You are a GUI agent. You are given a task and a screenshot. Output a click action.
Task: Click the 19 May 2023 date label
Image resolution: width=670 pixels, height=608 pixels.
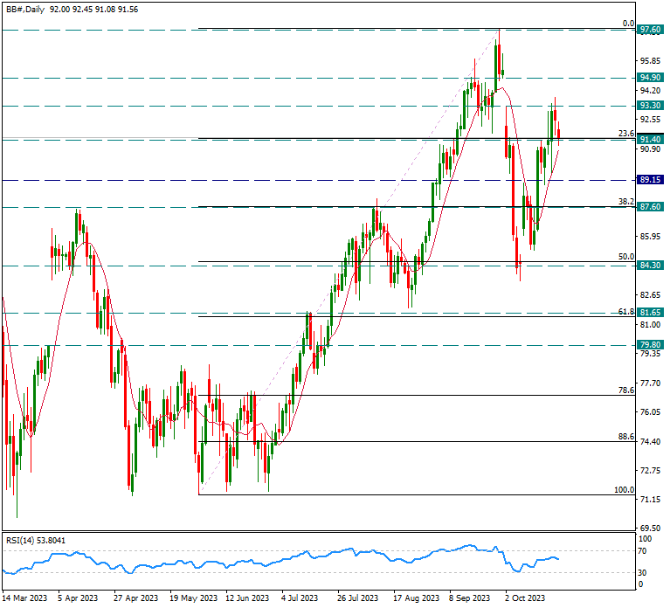tap(194, 598)
